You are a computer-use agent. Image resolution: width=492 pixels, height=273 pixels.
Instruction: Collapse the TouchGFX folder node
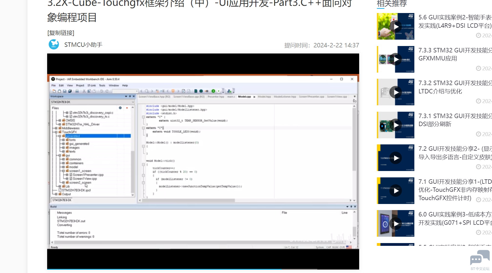click(56, 132)
